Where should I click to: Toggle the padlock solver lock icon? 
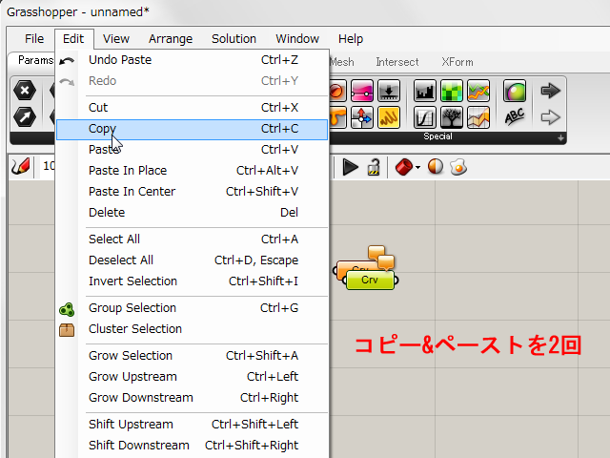click(x=374, y=168)
